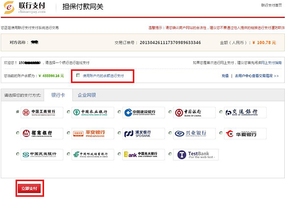Click the Ping An Bank logo
The height and width of the screenshot is (197, 285).
(x=93, y=134)
